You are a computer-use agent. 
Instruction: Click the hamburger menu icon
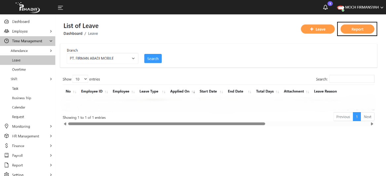[x=60, y=8]
